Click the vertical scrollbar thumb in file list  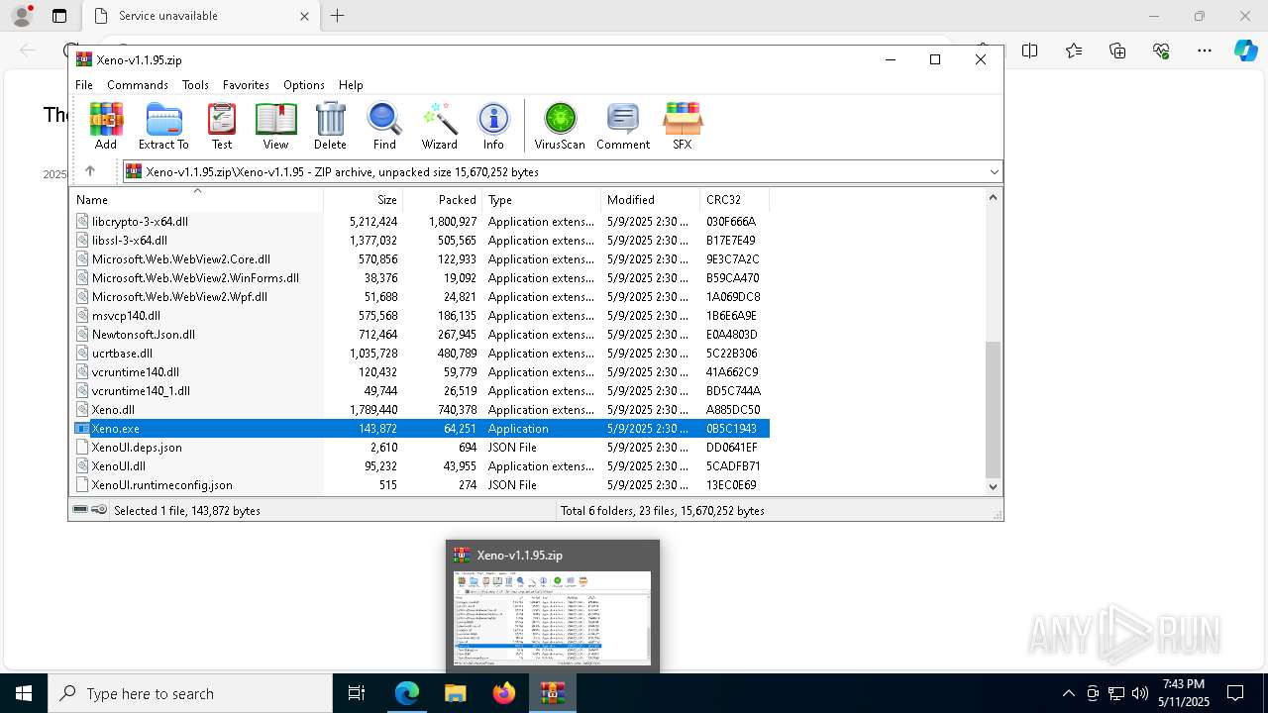click(994, 410)
